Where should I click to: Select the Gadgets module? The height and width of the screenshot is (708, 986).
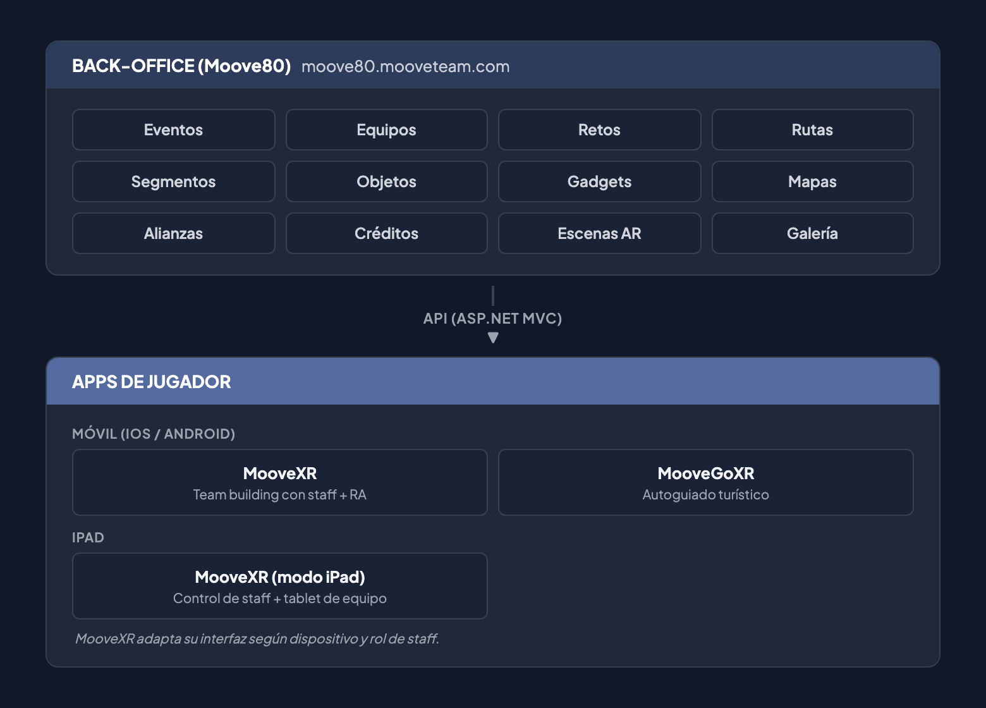click(x=599, y=181)
